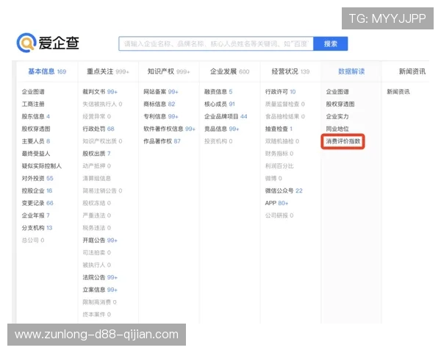
Task: Switch to the 数据解读 tab
Action: click(351, 71)
